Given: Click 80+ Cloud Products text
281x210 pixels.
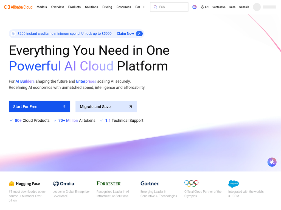Looking at the screenshot, I should (x=32, y=121).
